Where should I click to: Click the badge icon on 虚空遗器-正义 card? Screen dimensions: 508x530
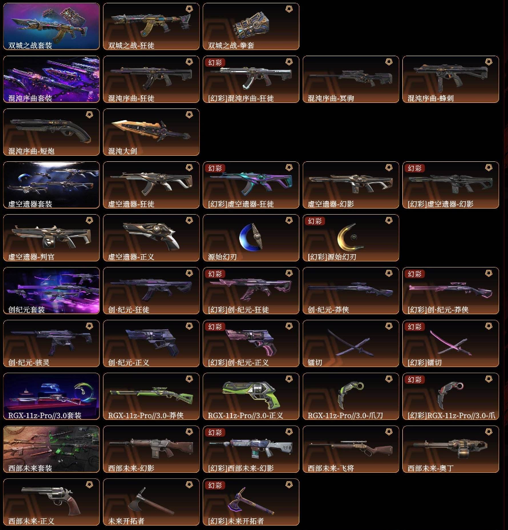coord(189,220)
